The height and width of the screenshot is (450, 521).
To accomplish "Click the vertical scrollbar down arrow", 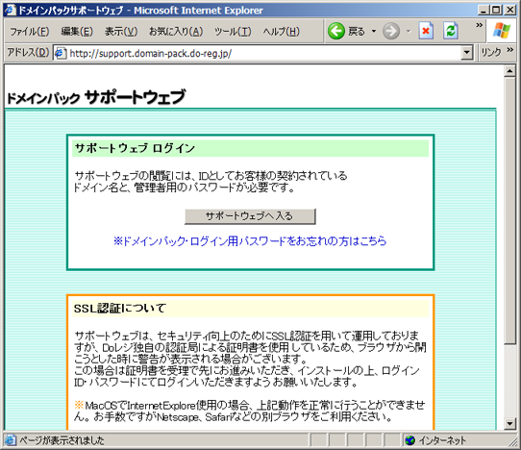I will (x=509, y=423).
